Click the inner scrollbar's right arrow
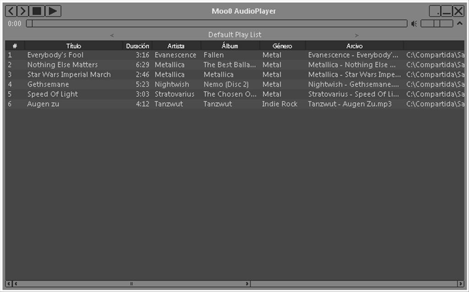Image resolution: width=469 pixels, height=292 pixels. [x=247, y=284]
